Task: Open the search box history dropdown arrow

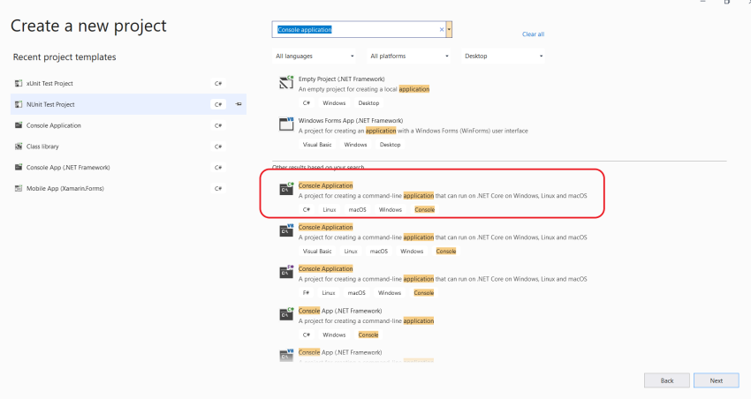Action: (x=449, y=30)
